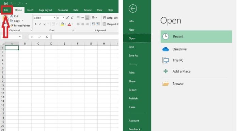Switch to the Review tab
Image resolution: width=237 pixels, height=131 pixels.
(88, 10)
